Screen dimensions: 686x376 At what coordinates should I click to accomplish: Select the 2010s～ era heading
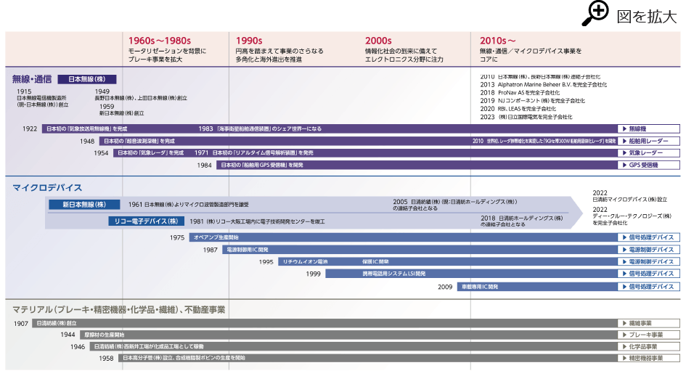pyautogui.click(x=497, y=41)
